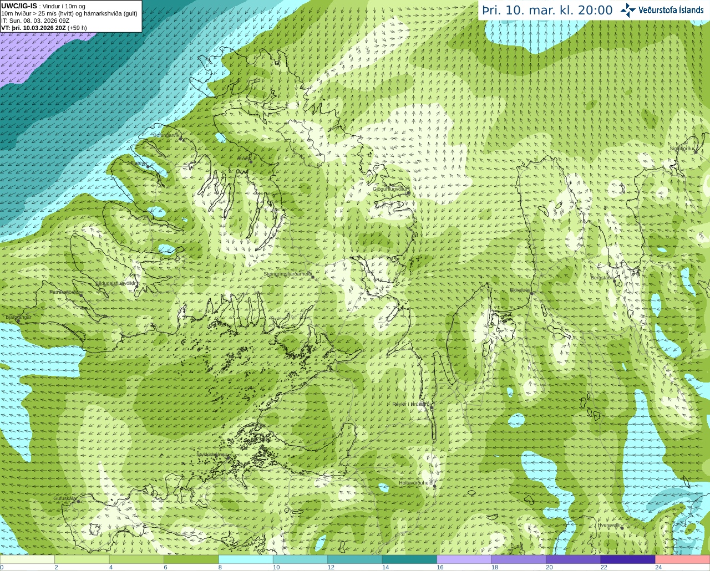This screenshot has width=710, height=571.
Task: Click the Flateyri station marker
Action: point(148,166)
